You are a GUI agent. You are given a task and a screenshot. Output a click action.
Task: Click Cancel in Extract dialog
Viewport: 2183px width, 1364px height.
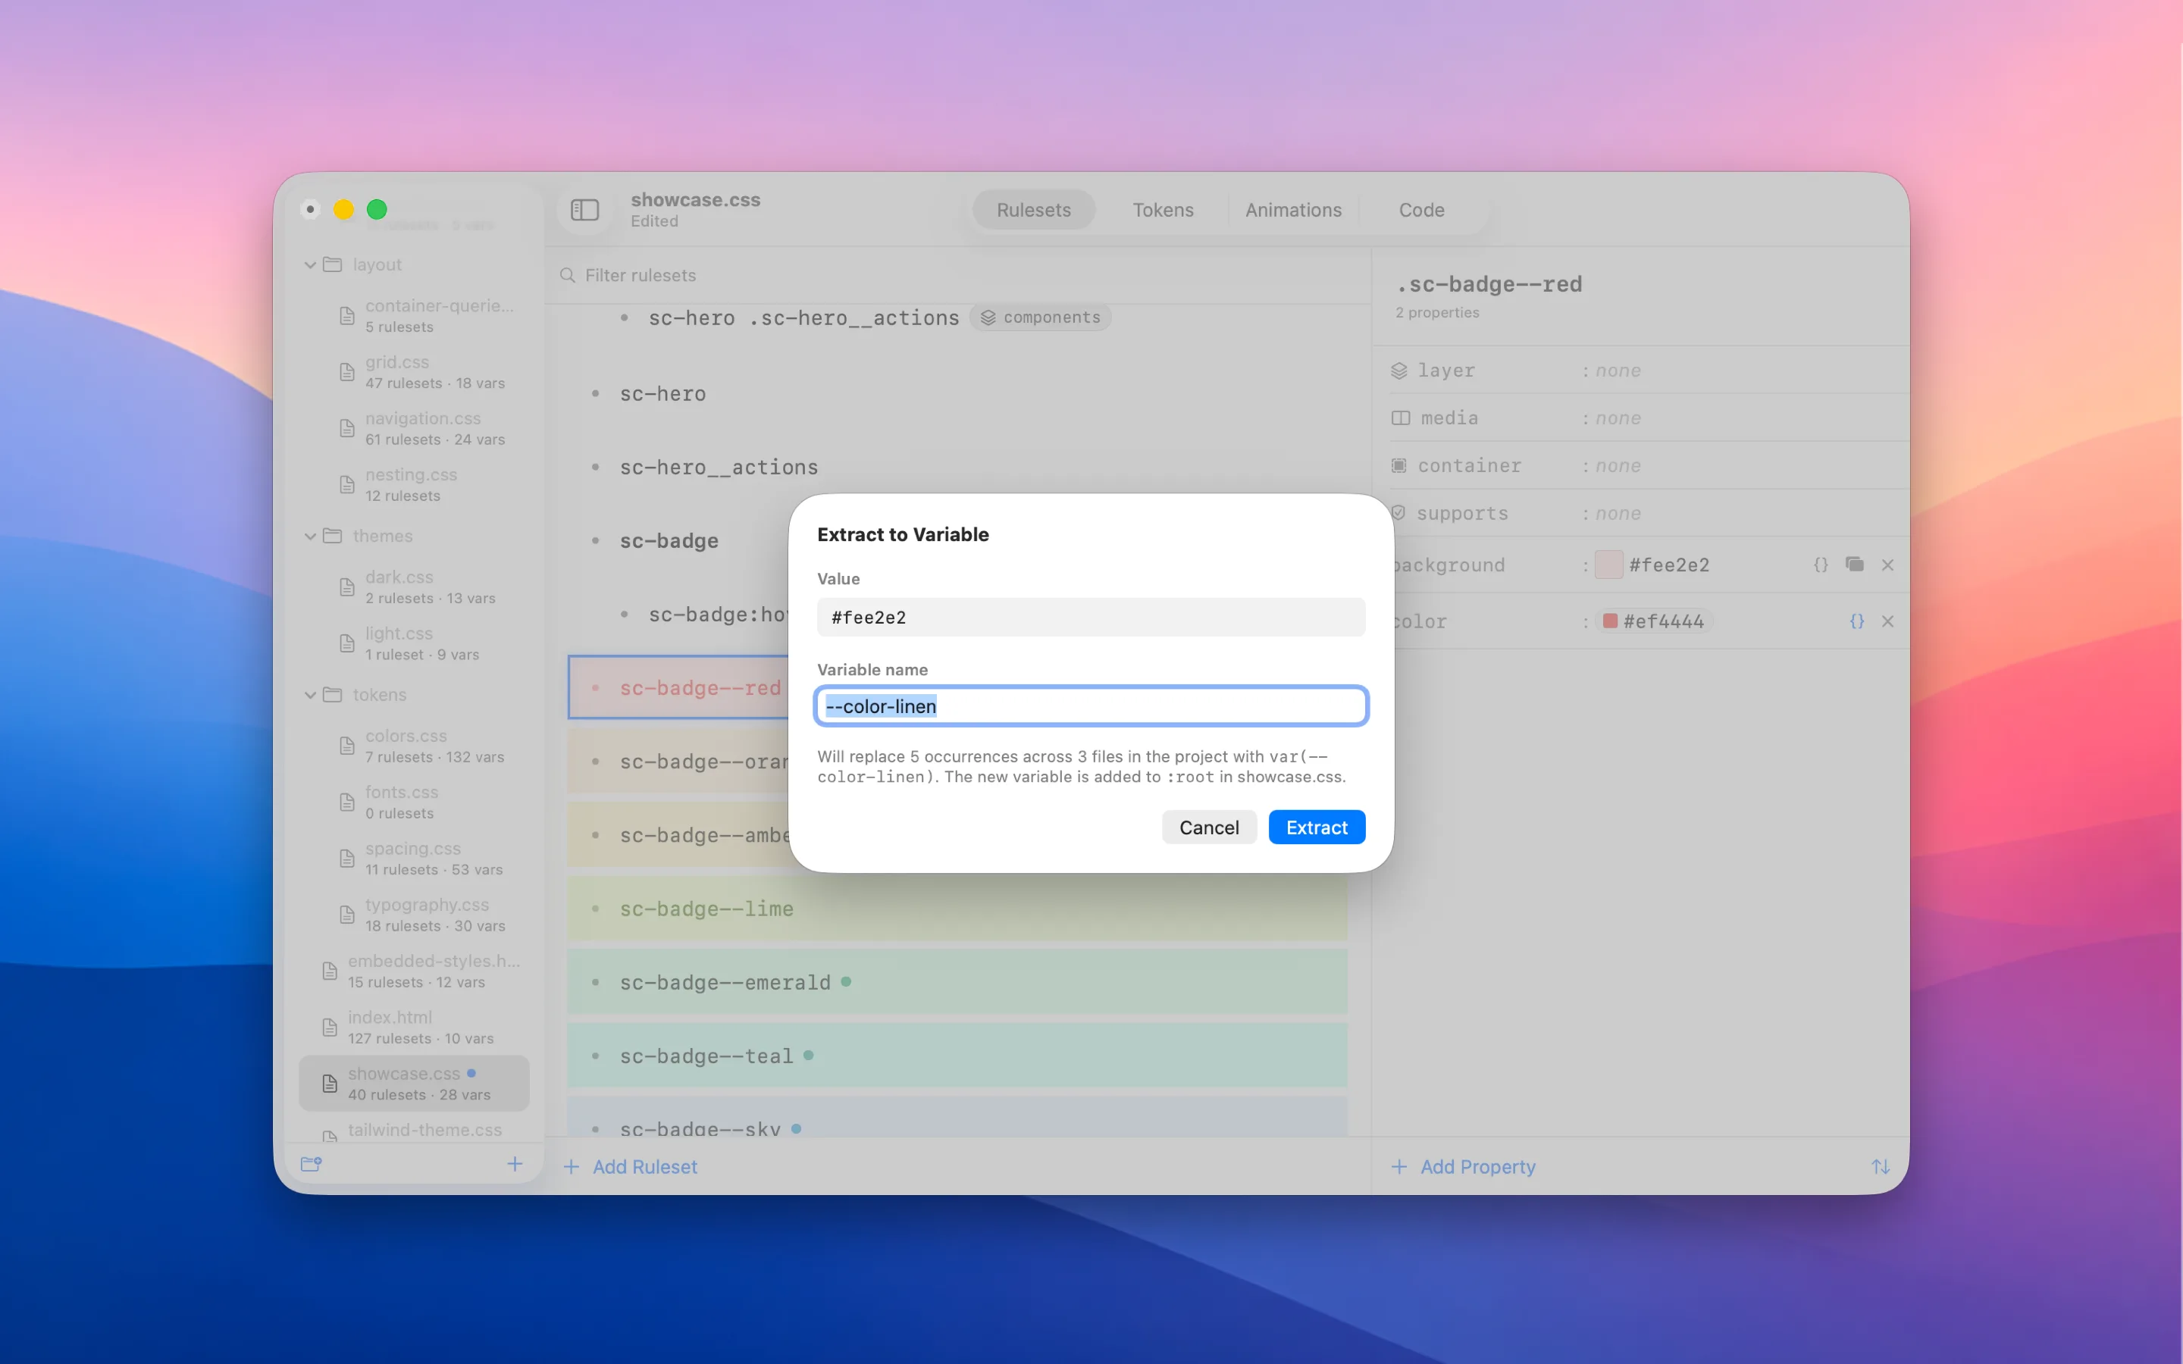tap(1209, 827)
